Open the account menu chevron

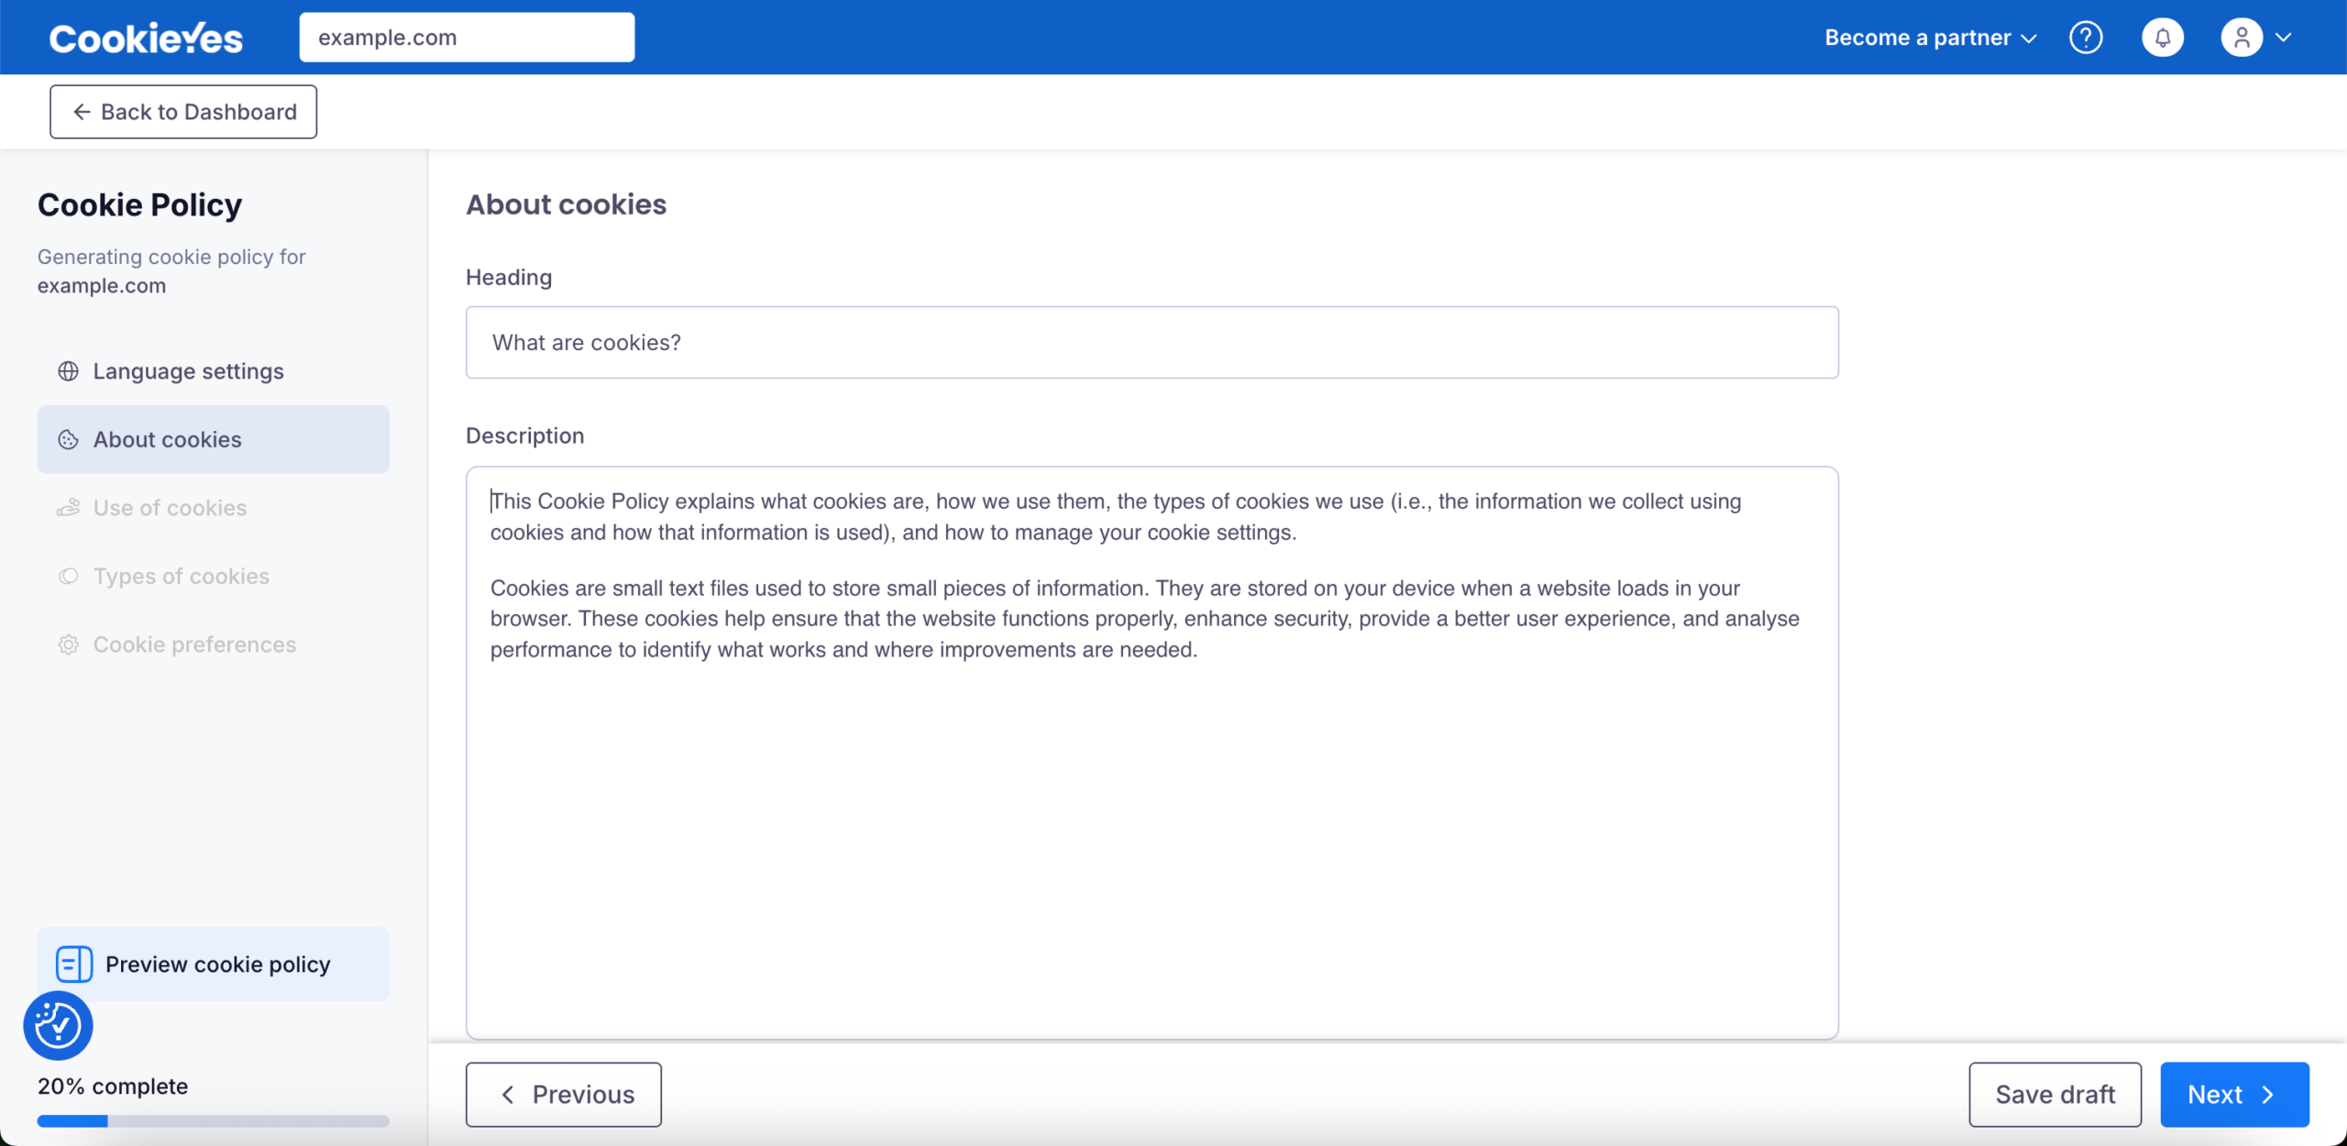tap(2284, 38)
